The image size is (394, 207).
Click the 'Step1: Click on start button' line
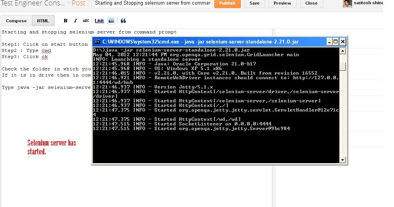[x=45, y=45]
